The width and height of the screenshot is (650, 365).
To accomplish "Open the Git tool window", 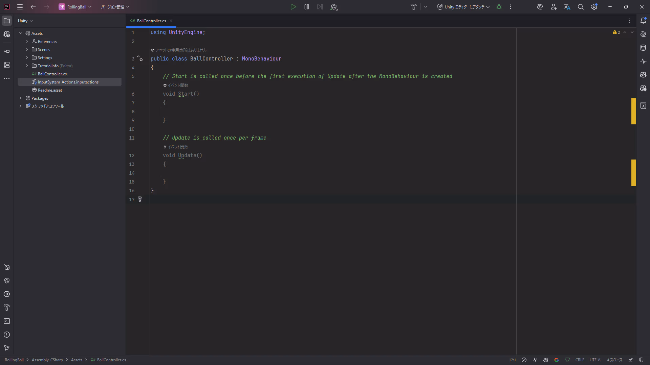I will (7, 348).
